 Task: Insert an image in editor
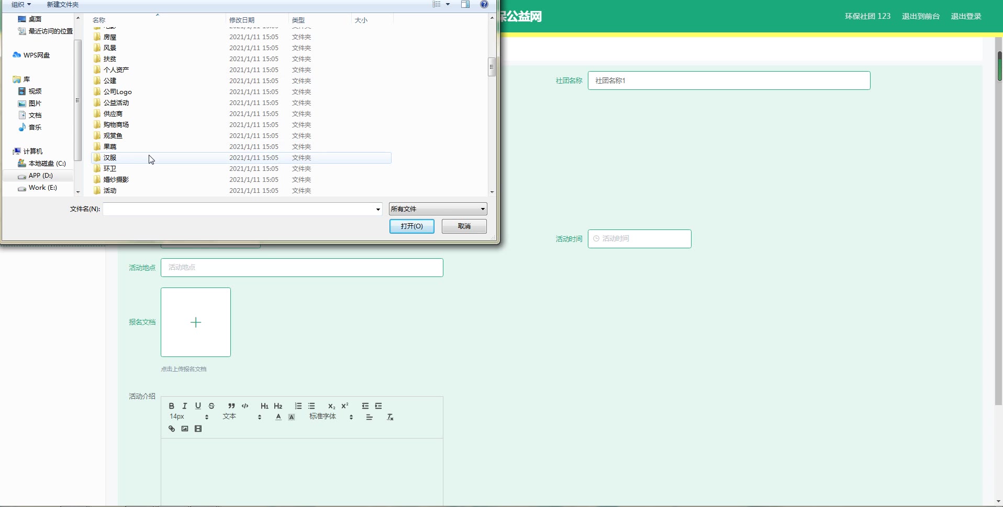click(x=185, y=429)
